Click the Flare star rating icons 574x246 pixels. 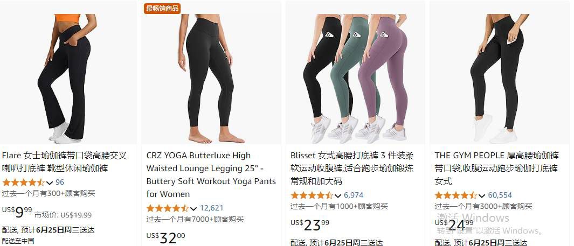(x=23, y=182)
